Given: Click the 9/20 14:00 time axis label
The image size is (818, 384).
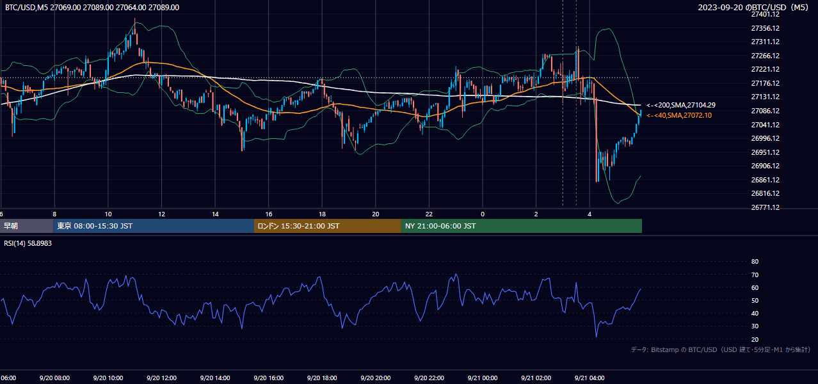Looking at the screenshot, I should click(x=215, y=378).
